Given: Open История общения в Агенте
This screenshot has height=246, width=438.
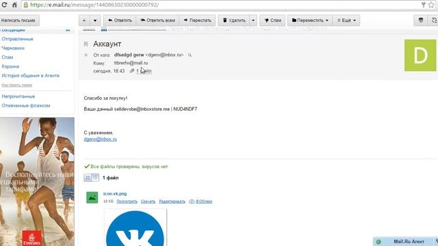Looking at the screenshot, I should 30,76.
